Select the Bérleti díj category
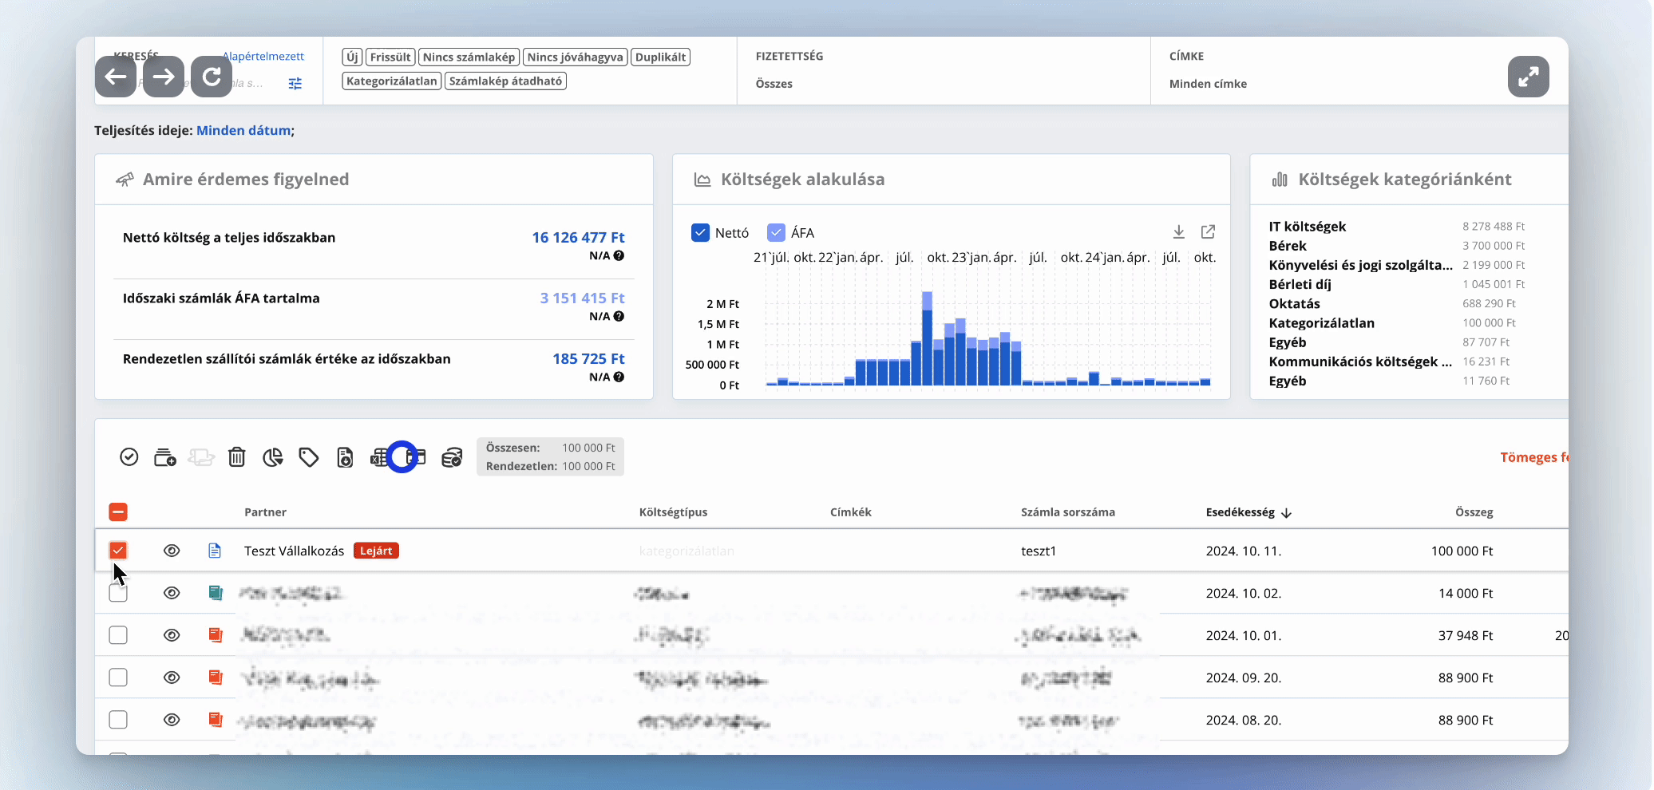 click(x=1300, y=284)
